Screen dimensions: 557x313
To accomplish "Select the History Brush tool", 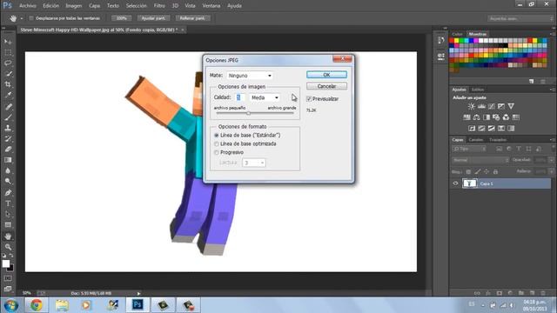I will pyautogui.click(x=8, y=138).
